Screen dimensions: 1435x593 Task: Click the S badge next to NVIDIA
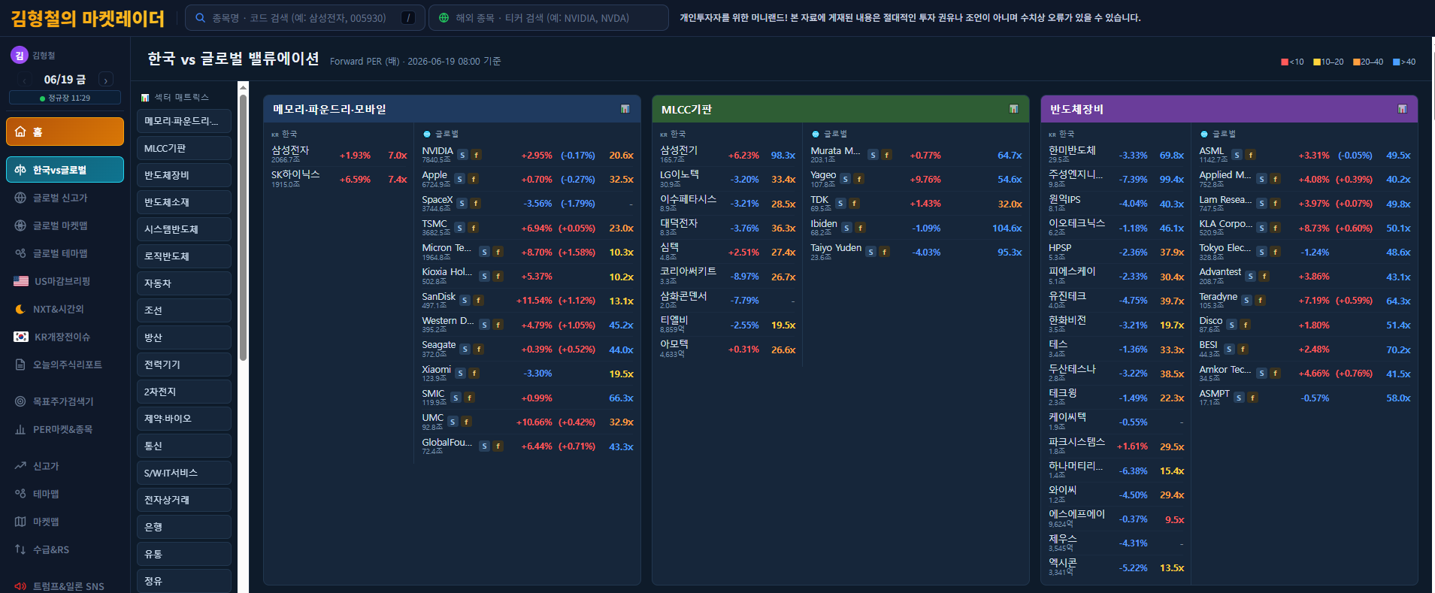coord(463,155)
